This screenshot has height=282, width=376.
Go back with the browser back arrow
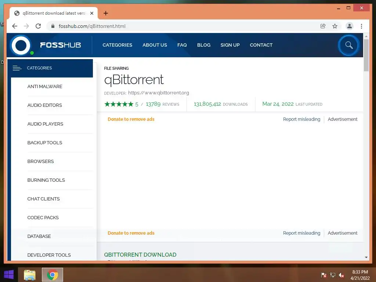click(x=15, y=26)
